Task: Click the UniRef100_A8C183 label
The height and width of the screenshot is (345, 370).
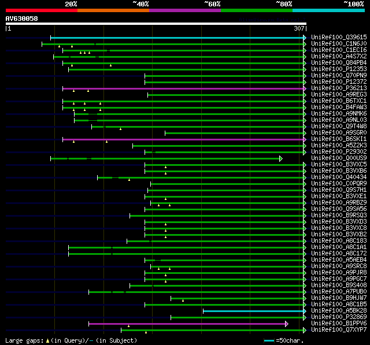Action: pyautogui.click(x=339, y=241)
